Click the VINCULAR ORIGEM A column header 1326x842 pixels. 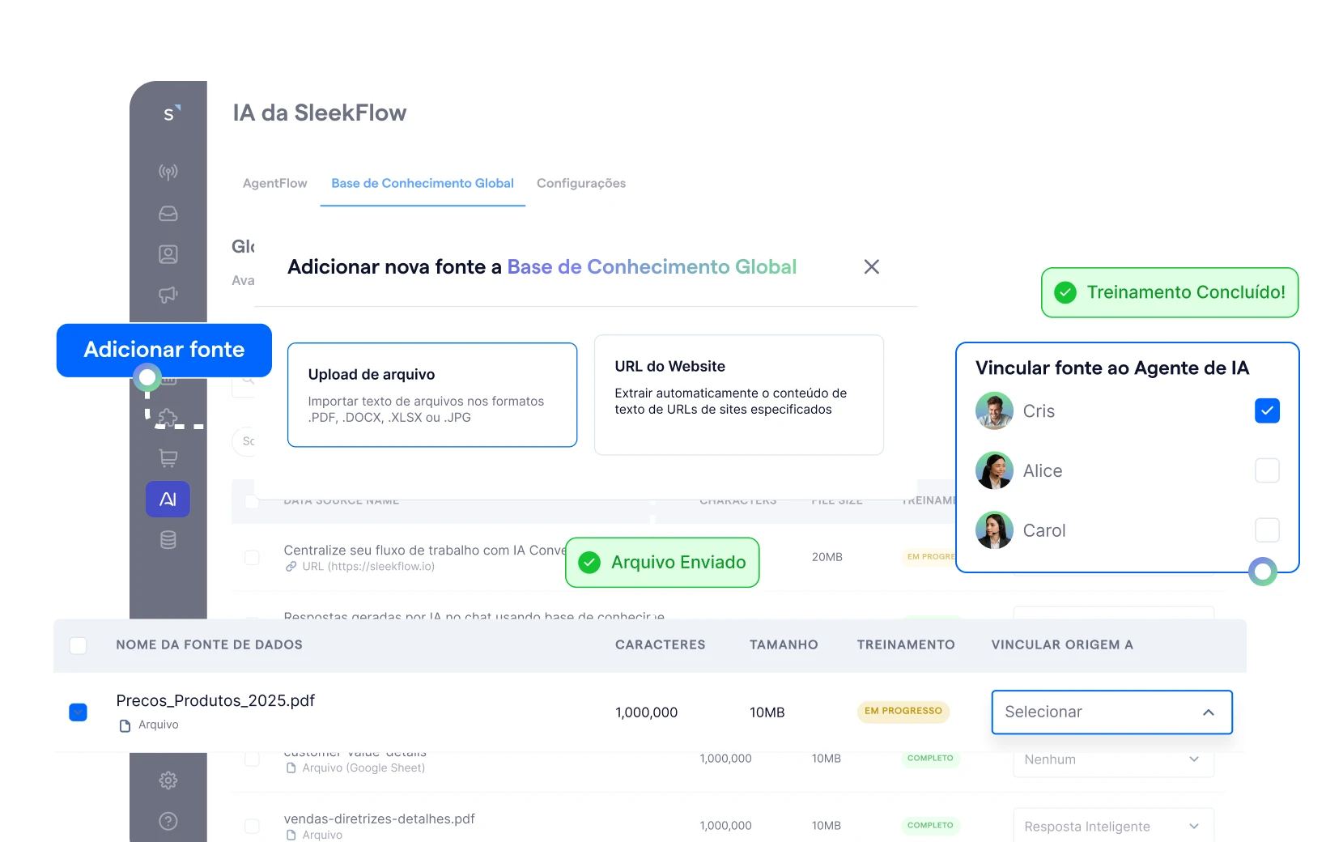pos(1062,645)
